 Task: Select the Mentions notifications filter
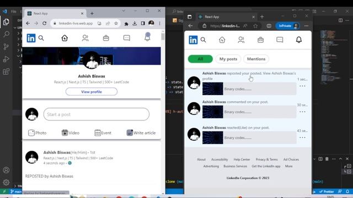tap(256, 59)
